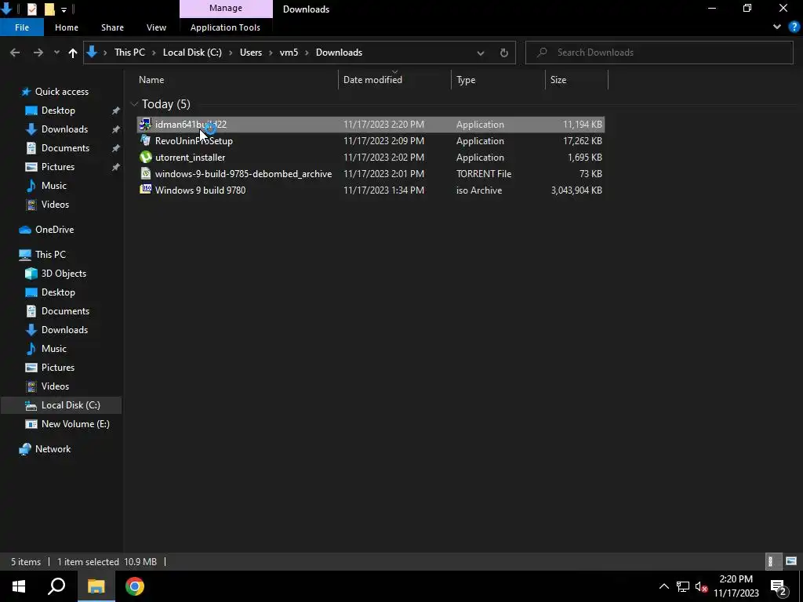This screenshot has height=602, width=803.
Task: Go back with the Back arrow
Action: click(15, 53)
